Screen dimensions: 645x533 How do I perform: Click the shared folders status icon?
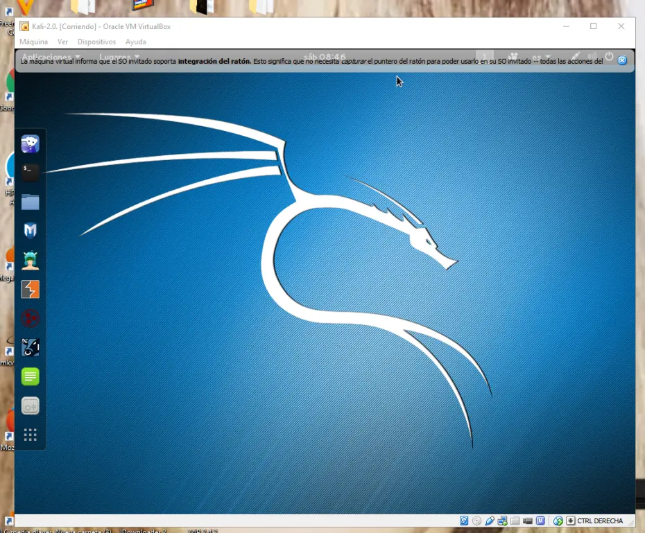515,521
